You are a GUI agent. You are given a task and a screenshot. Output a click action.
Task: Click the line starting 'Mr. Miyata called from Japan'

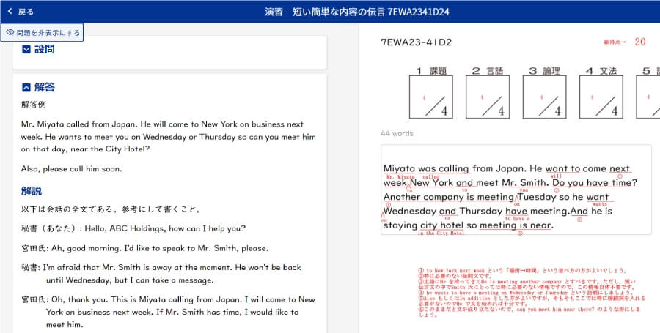(x=163, y=124)
